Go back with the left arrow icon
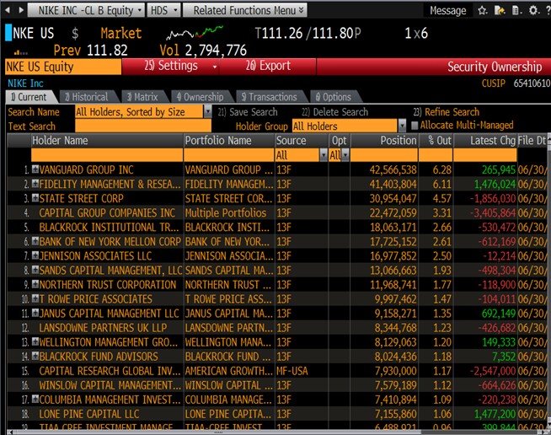This screenshot has height=435, width=551. 8,10
